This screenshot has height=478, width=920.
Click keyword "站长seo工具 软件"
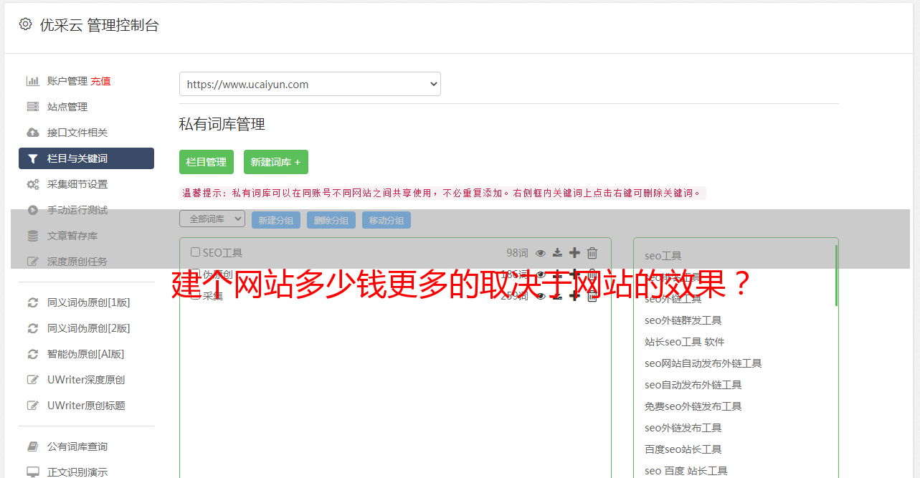(x=685, y=342)
